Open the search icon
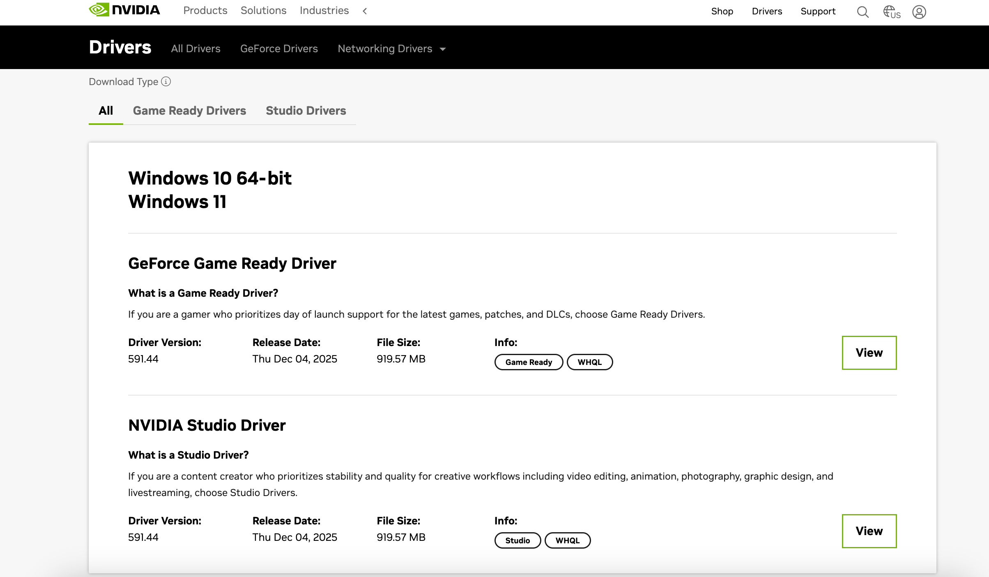 862,12
